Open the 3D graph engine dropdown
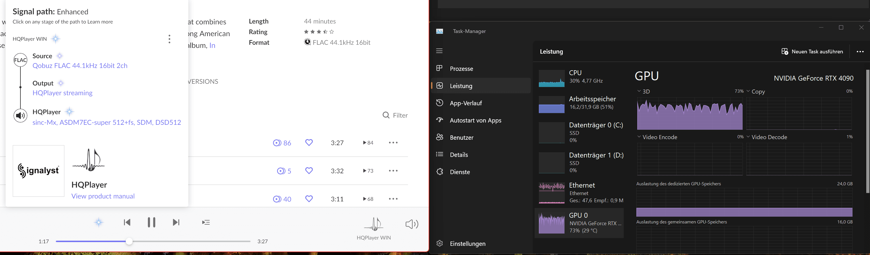Screen dimensions: 870x255 coord(639,91)
